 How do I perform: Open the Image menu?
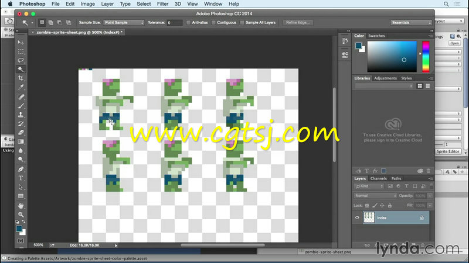(x=87, y=4)
